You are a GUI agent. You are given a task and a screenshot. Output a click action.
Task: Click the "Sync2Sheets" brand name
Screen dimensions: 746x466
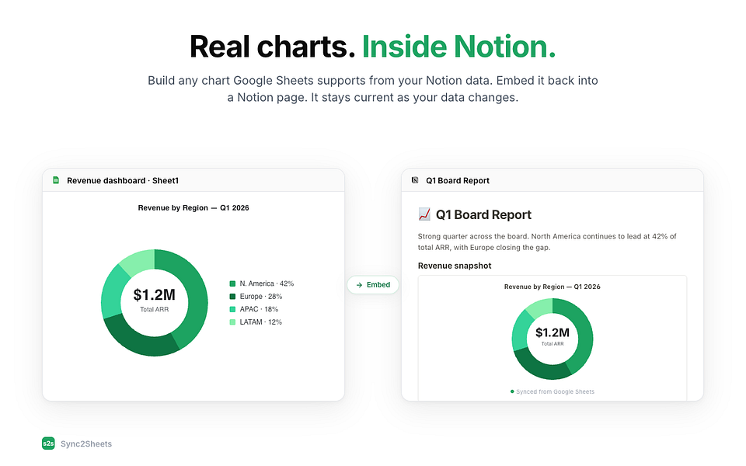(86, 444)
